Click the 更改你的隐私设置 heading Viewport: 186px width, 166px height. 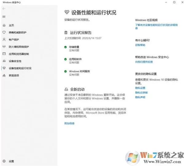pyautogui.click(x=146, y=74)
